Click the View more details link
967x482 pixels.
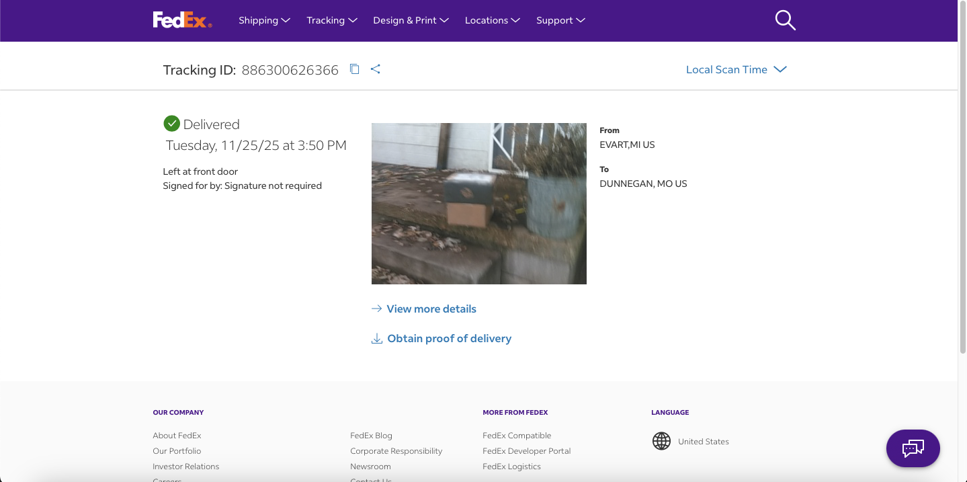click(x=431, y=309)
